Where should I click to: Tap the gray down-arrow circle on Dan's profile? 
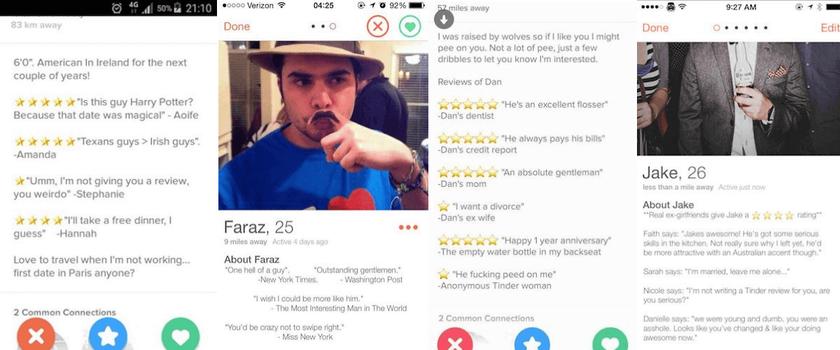click(444, 18)
